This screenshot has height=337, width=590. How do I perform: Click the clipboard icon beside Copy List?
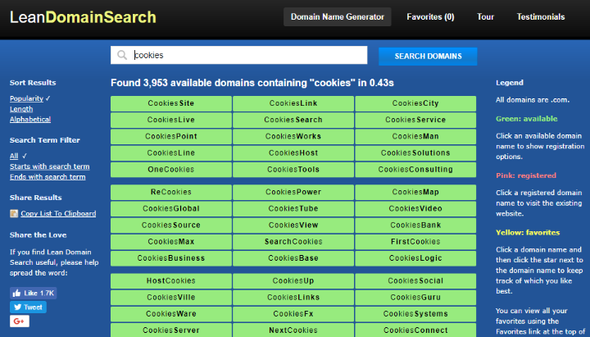pyautogui.click(x=14, y=213)
